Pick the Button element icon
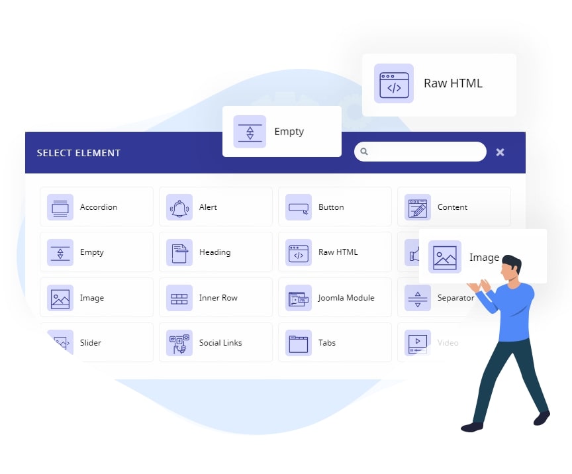The image size is (572, 474). tap(299, 207)
